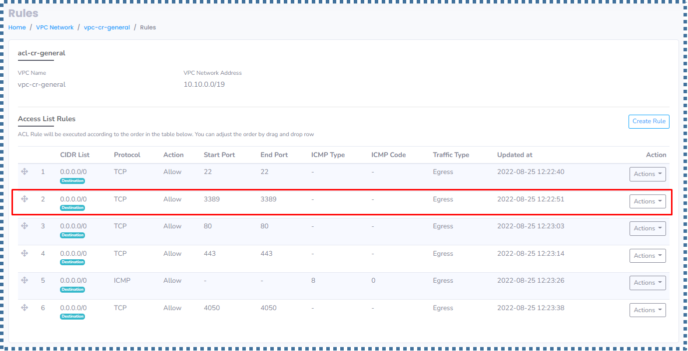Click start port 3389 value

[x=212, y=199]
